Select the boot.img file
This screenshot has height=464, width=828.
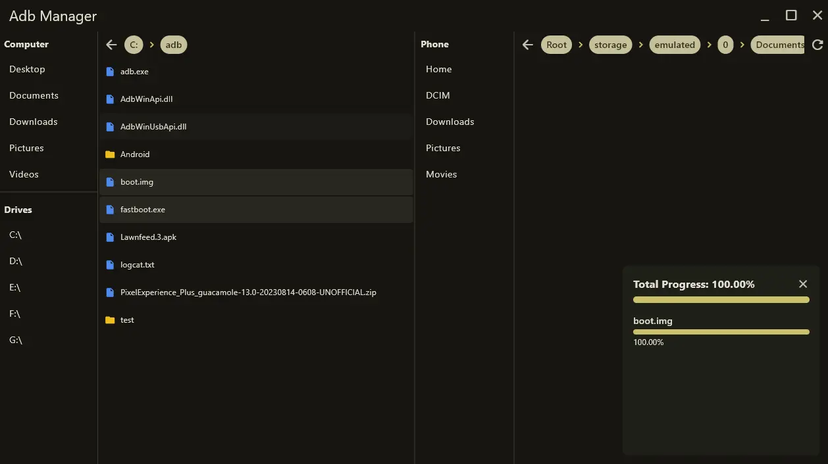[x=137, y=182]
